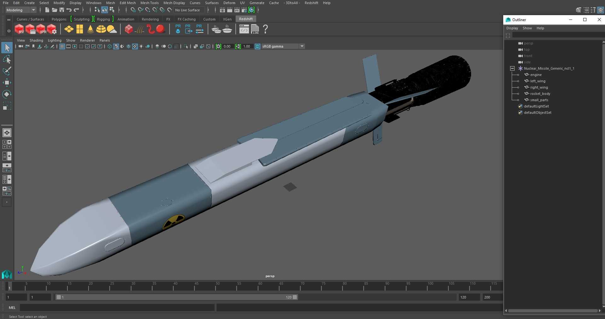Choose the Move tool in toolbox
The image size is (605, 319).
coord(7,83)
